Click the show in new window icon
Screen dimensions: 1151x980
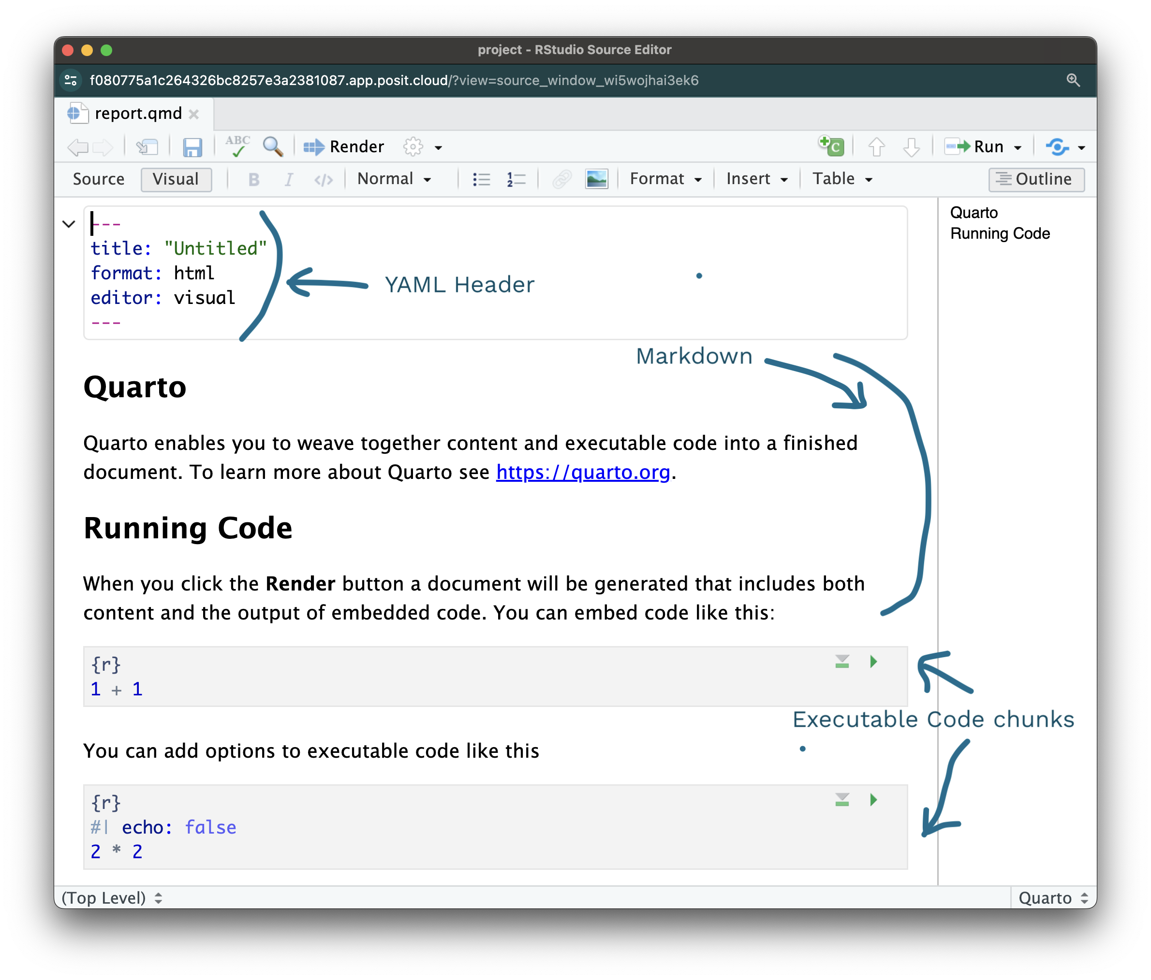(147, 147)
